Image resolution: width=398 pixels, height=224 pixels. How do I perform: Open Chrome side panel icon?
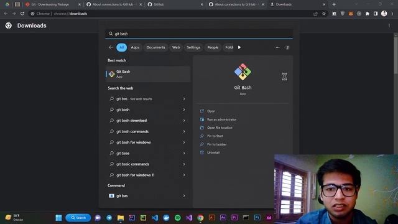click(x=376, y=14)
